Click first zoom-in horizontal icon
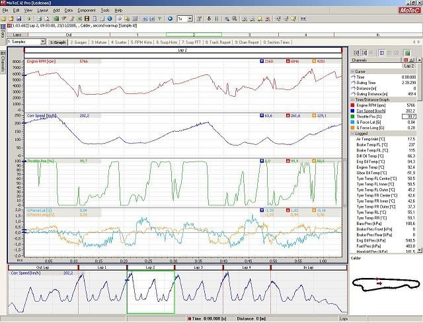The width and height of the screenshot is (423, 323). pyautogui.click(x=245, y=19)
